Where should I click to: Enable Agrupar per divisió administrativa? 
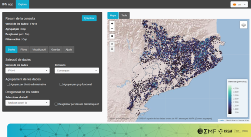click(8, 84)
